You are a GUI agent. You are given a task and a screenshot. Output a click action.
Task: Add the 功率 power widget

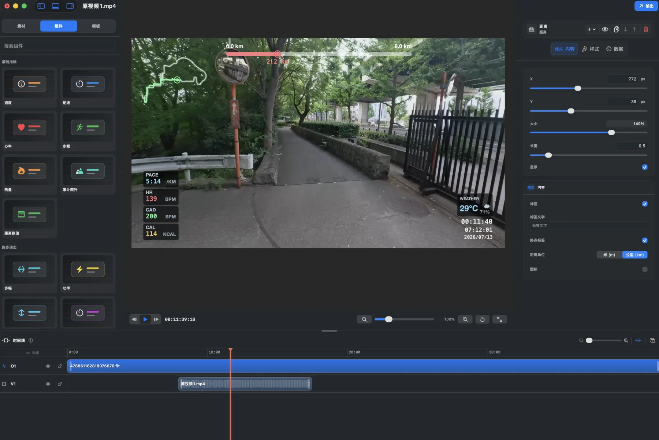point(88,273)
